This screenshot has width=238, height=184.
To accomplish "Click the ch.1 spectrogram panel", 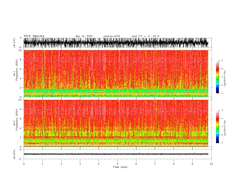I will pyautogui.click(x=116, y=73).
